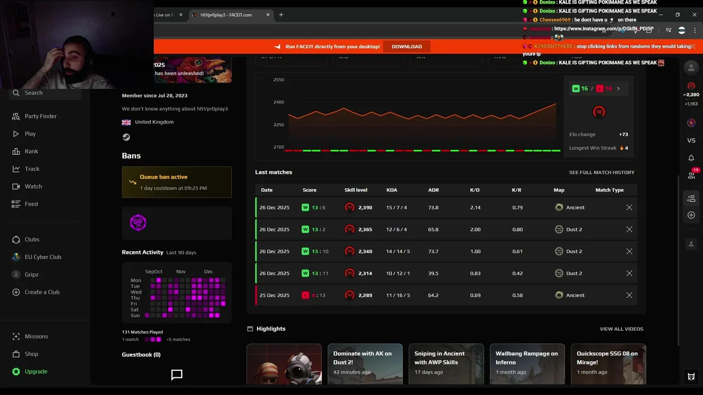703x395 pixels.
Task: Click plus circle in right rail
Action: (x=691, y=215)
